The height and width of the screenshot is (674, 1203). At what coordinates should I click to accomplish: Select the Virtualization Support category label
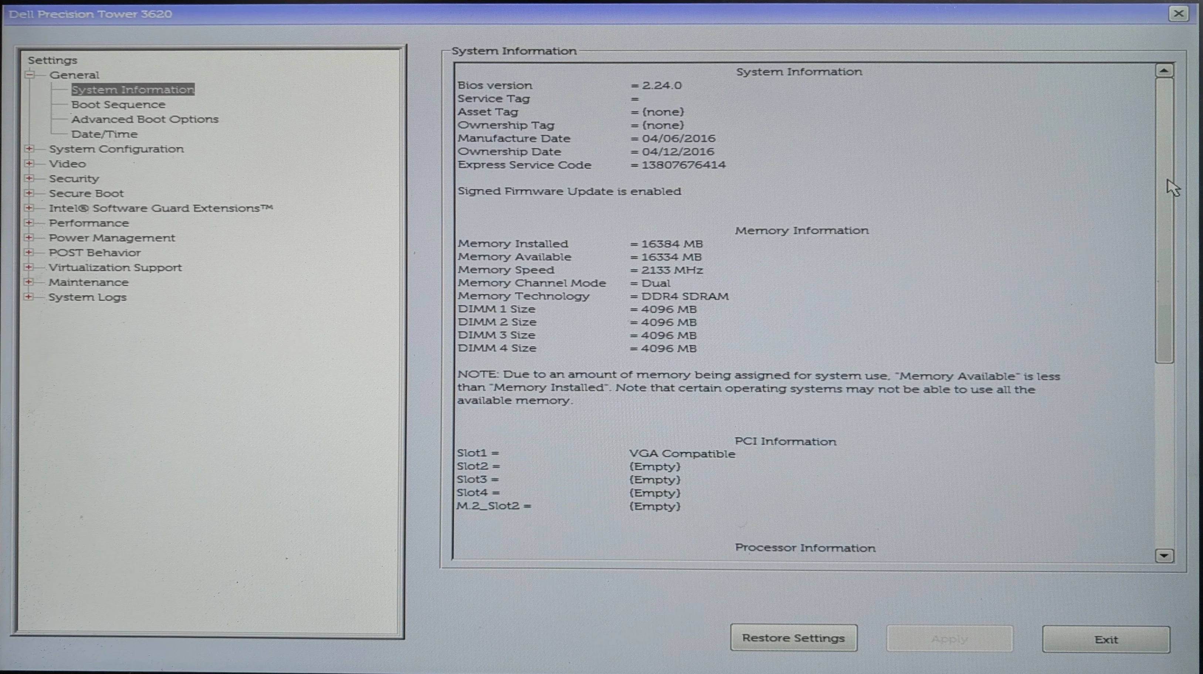coord(115,268)
